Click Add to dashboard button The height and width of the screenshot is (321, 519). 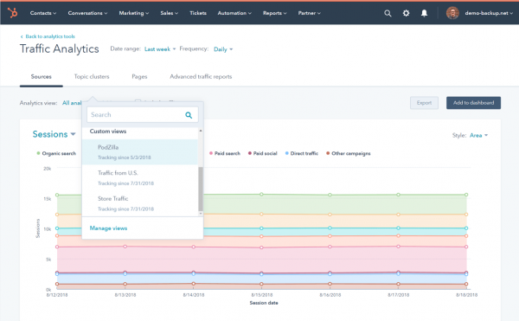(473, 103)
